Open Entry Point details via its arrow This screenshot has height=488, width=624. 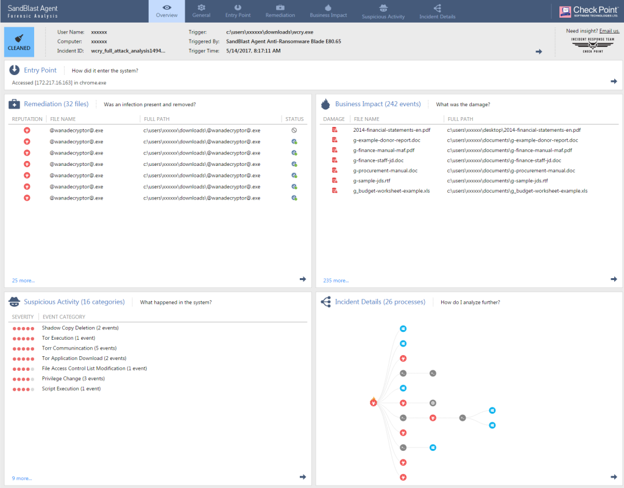click(x=614, y=81)
